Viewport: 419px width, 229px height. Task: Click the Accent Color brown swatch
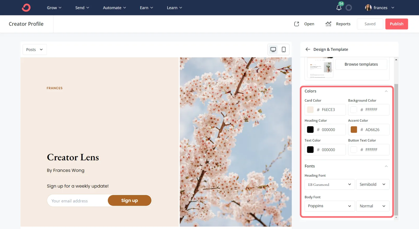click(x=354, y=130)
